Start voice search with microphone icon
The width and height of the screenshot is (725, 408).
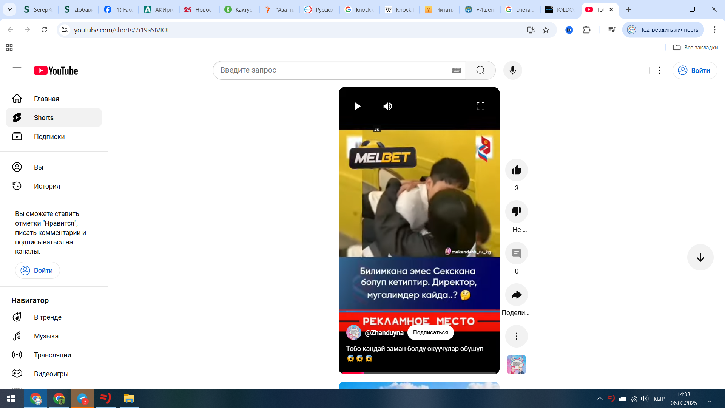pos(512,70)
